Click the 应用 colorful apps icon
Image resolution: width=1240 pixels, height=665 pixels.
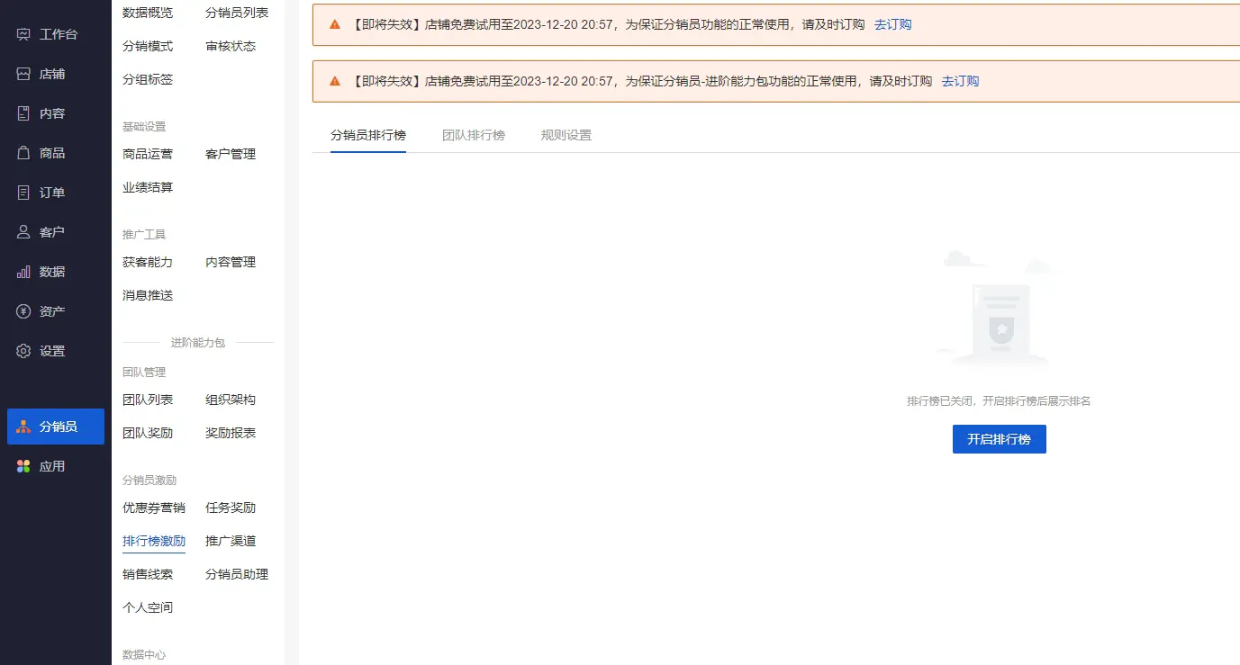24,466
